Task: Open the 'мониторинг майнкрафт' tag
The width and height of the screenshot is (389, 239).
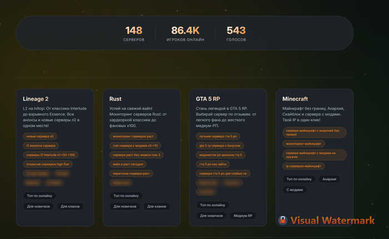Action: (x=303, y=144)
